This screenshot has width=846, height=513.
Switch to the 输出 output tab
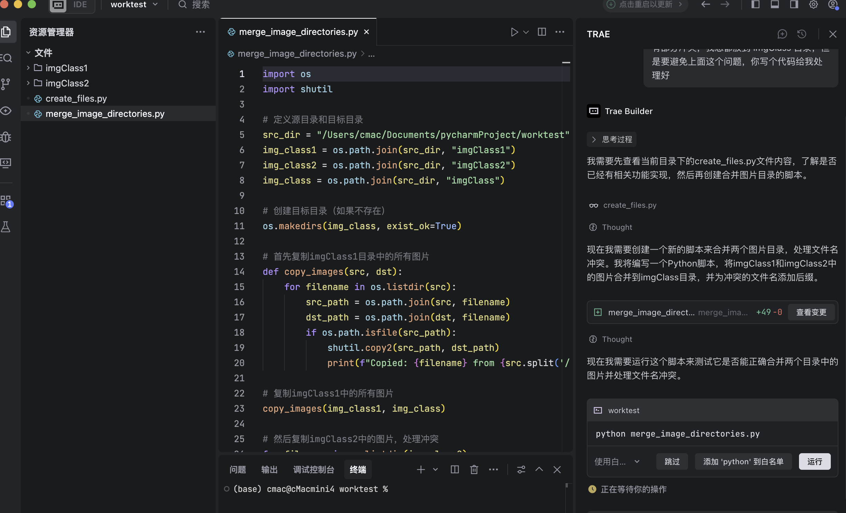269,469
